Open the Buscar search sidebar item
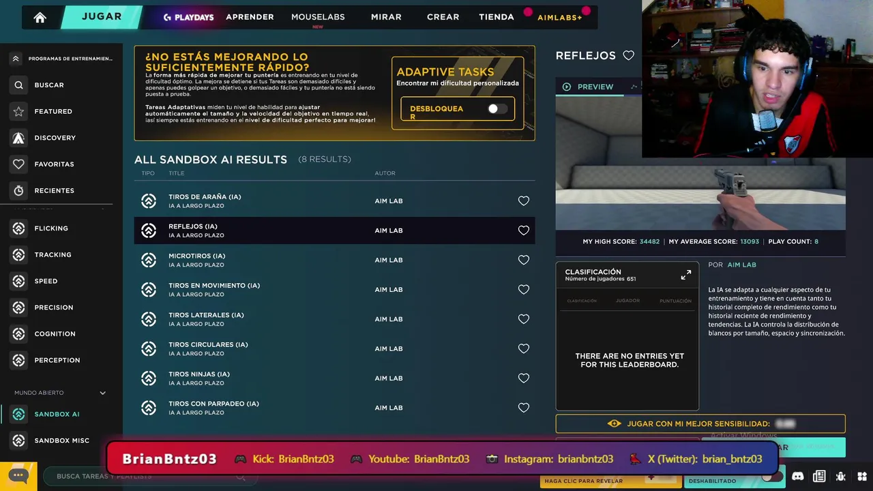This screenshot has height=491, width=873. coord(48,85)
